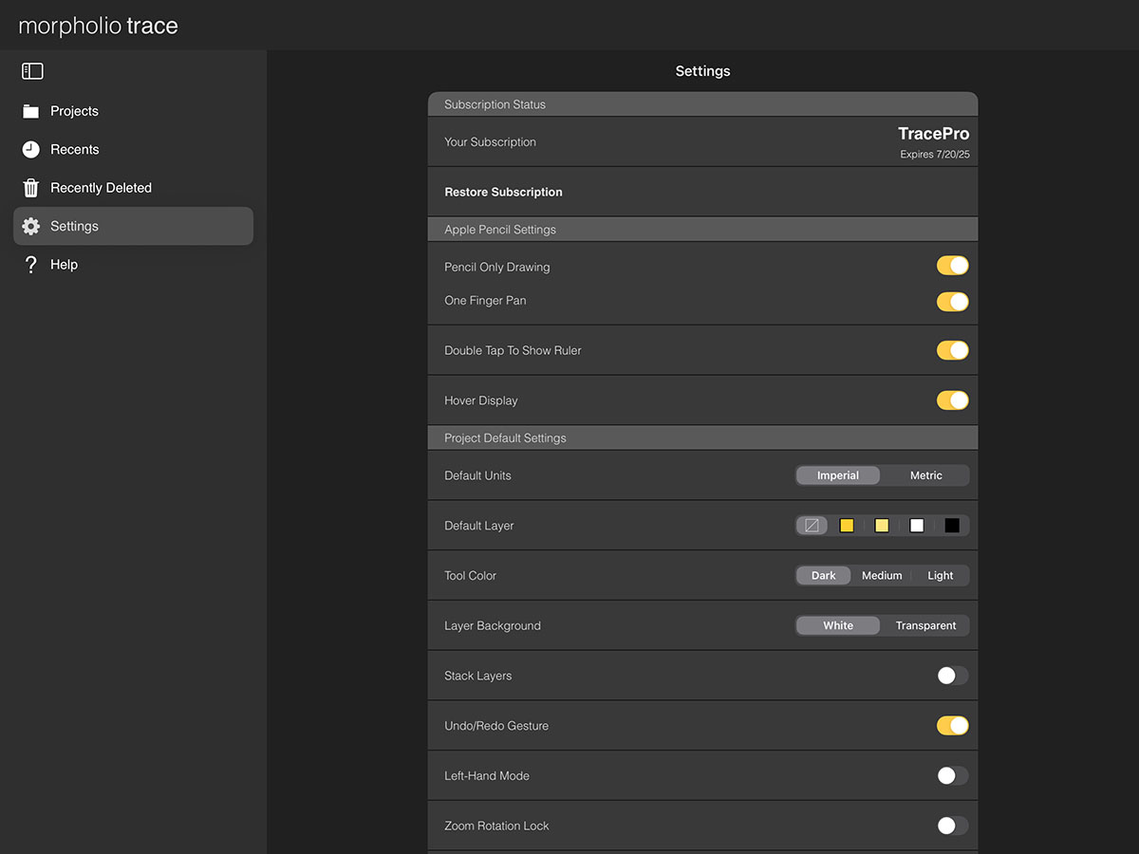Choose the white default layer swatch
The height and width of the screenshot is (854, 1139).
[x=916, y=526]
